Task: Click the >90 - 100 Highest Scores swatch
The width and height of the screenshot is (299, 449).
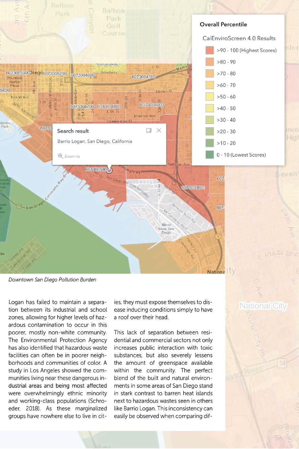Action: pos(210,50)
